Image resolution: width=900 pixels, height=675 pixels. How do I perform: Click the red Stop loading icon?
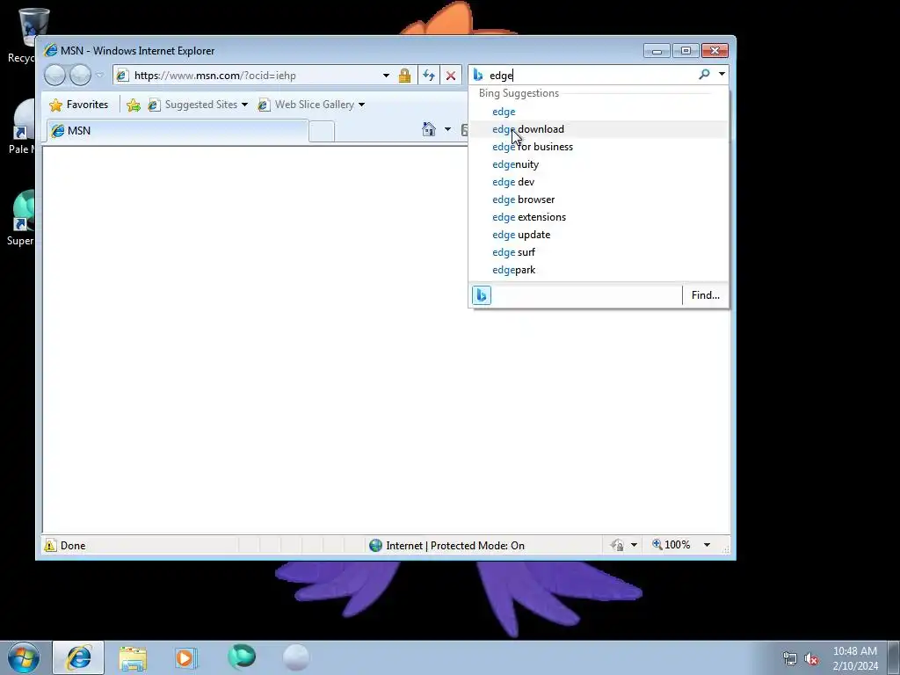[x=451, y=76]
